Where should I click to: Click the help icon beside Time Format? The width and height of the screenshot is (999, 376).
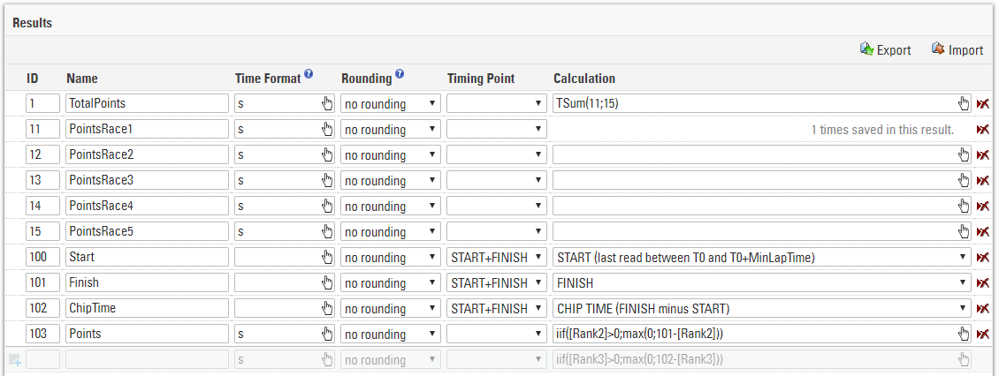pos(309,76)
